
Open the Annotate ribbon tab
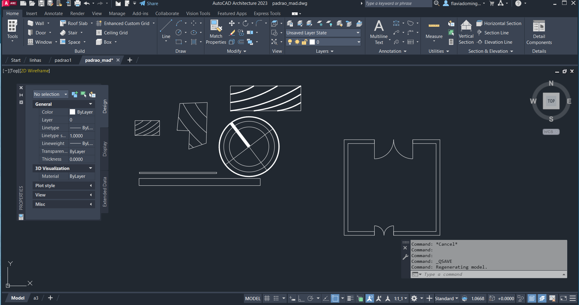[53, 14]
